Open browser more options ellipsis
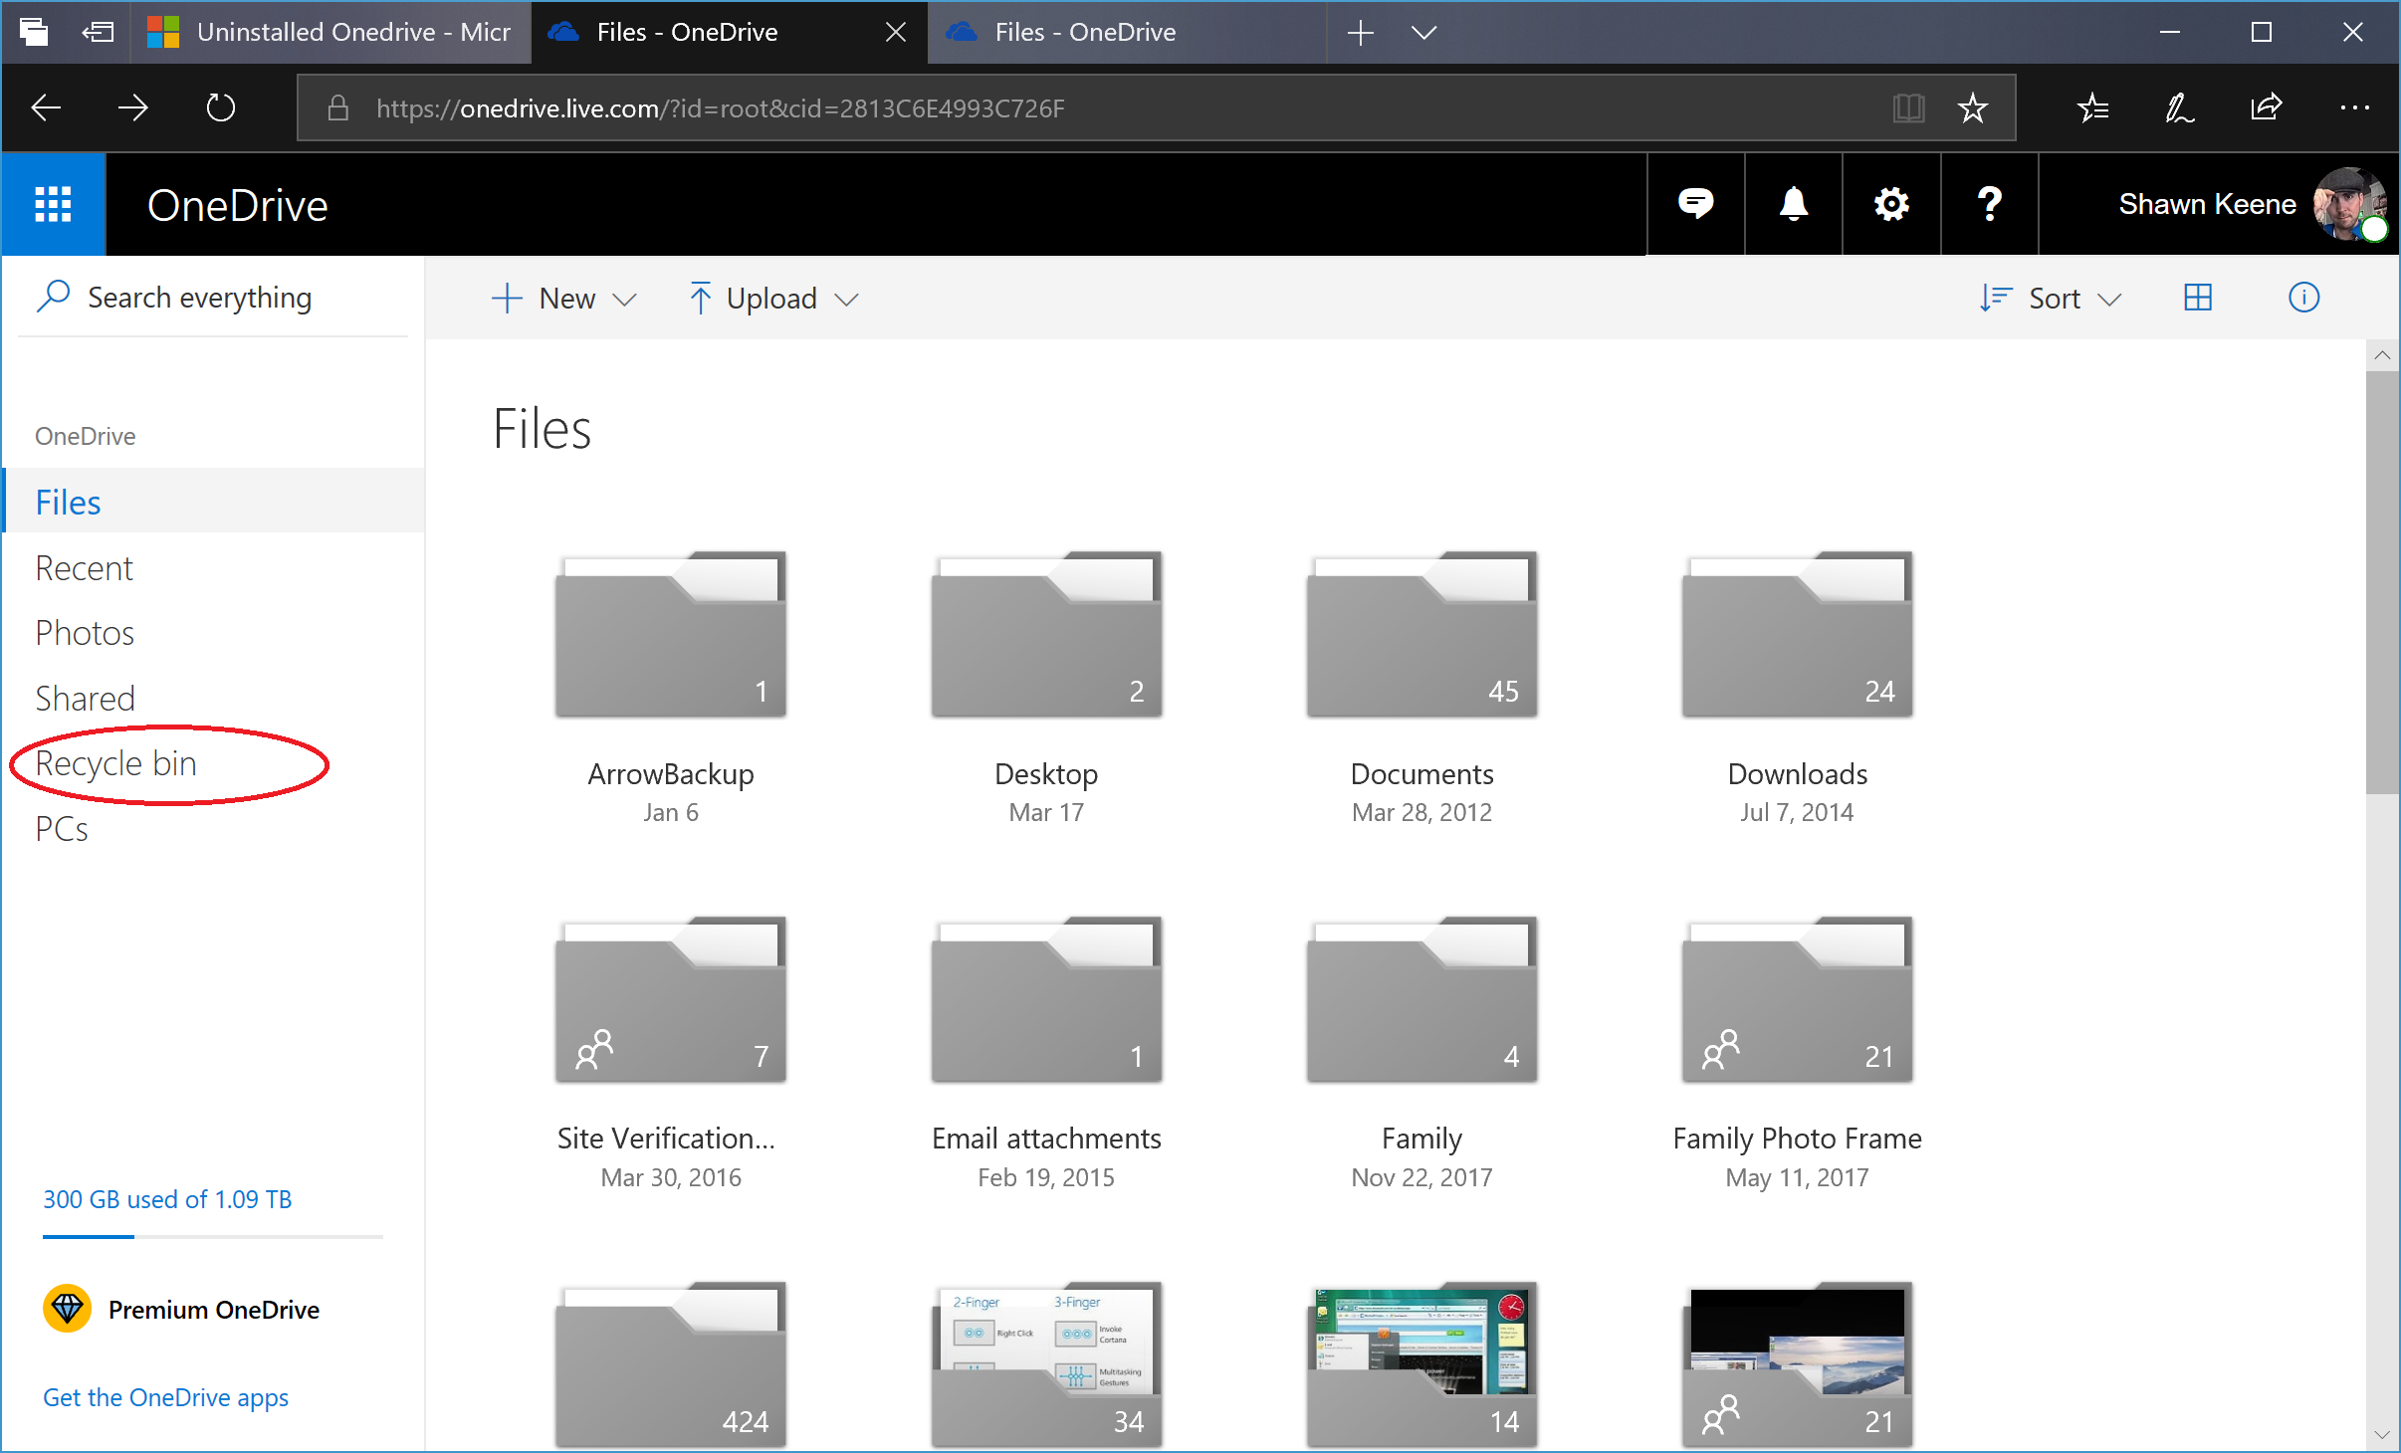This screenshot has height=1453, width=2401. tap(2354, 107)
